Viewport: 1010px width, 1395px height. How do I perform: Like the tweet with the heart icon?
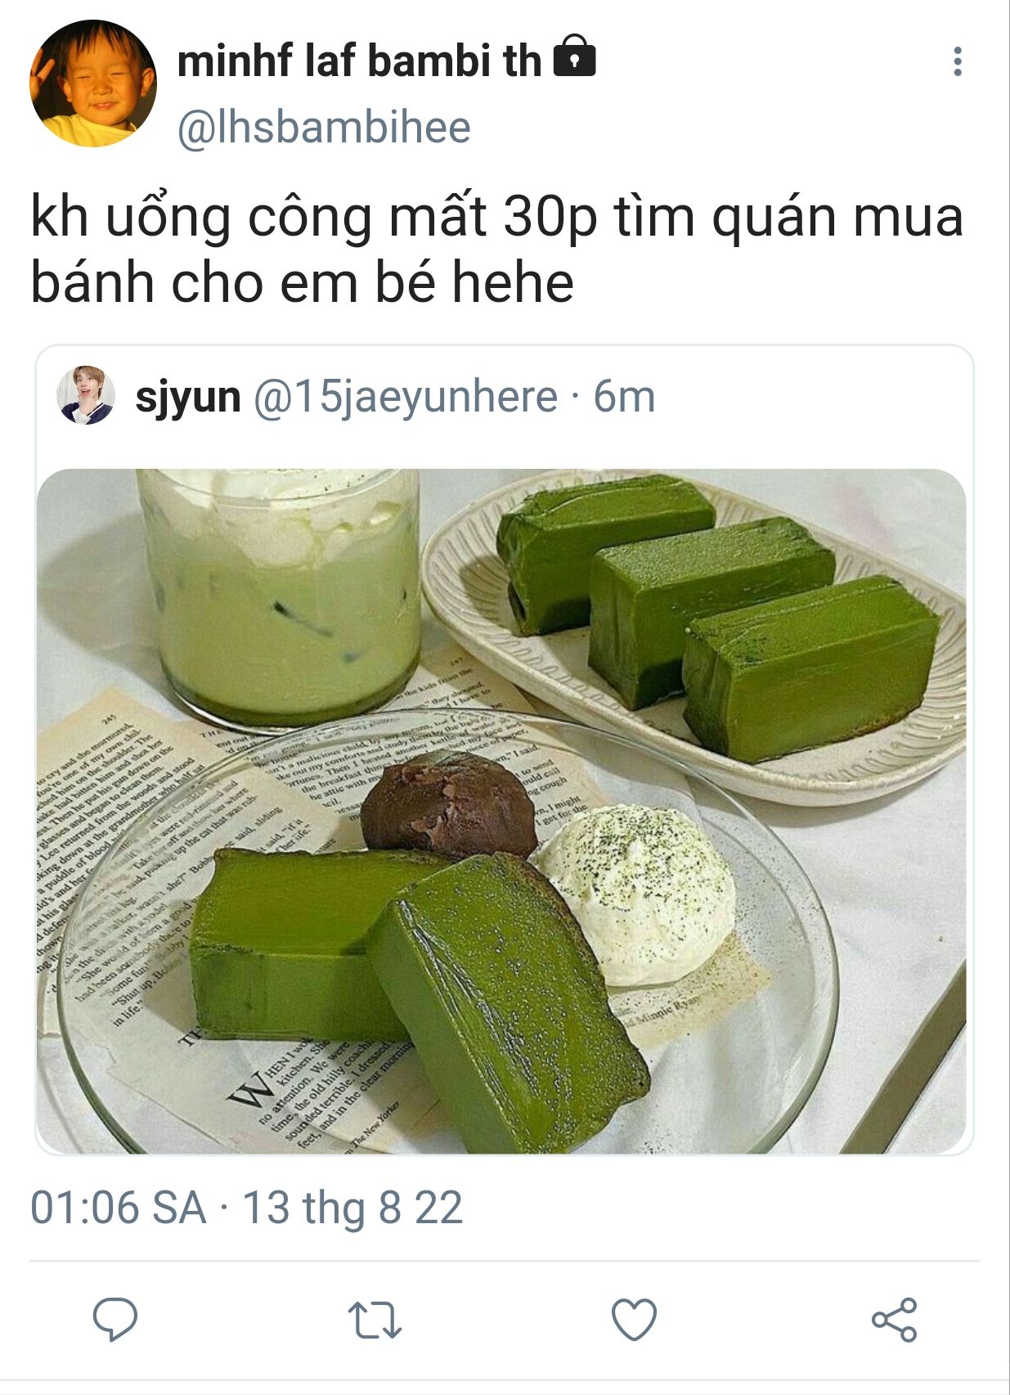click(635, 1319)
